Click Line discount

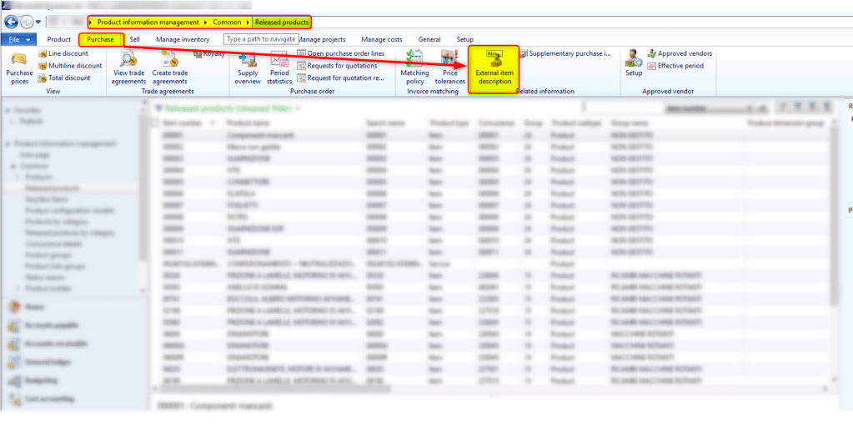point(68,53)
